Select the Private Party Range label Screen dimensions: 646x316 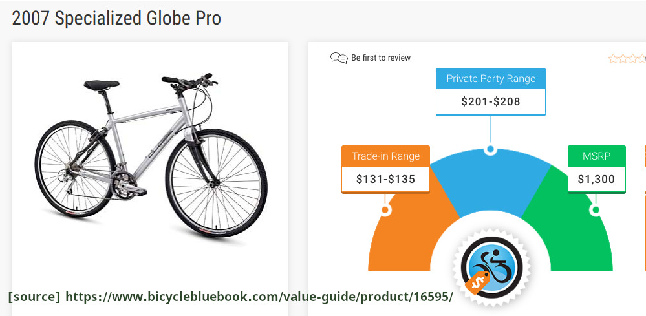click(x=491, y=79)
